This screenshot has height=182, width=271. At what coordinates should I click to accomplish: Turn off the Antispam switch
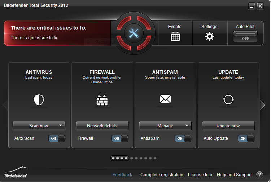[183, 138]
